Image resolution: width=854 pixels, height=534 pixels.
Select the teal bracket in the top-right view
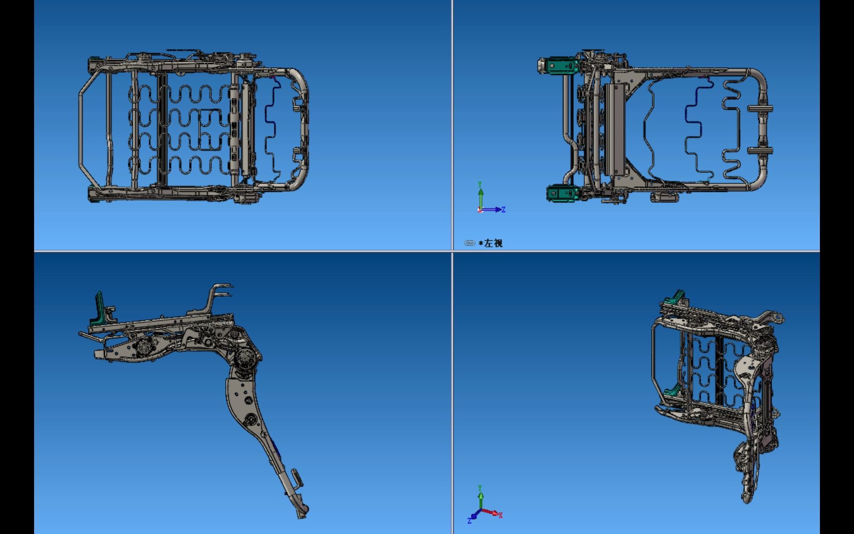561,66
